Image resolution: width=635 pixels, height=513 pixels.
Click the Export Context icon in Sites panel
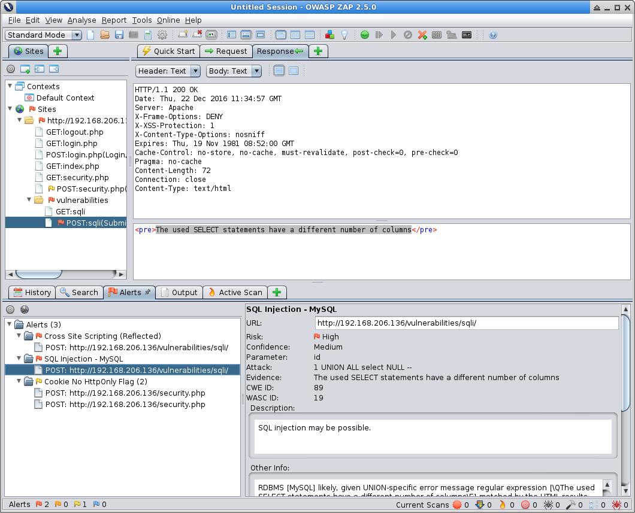click(54, 69)
